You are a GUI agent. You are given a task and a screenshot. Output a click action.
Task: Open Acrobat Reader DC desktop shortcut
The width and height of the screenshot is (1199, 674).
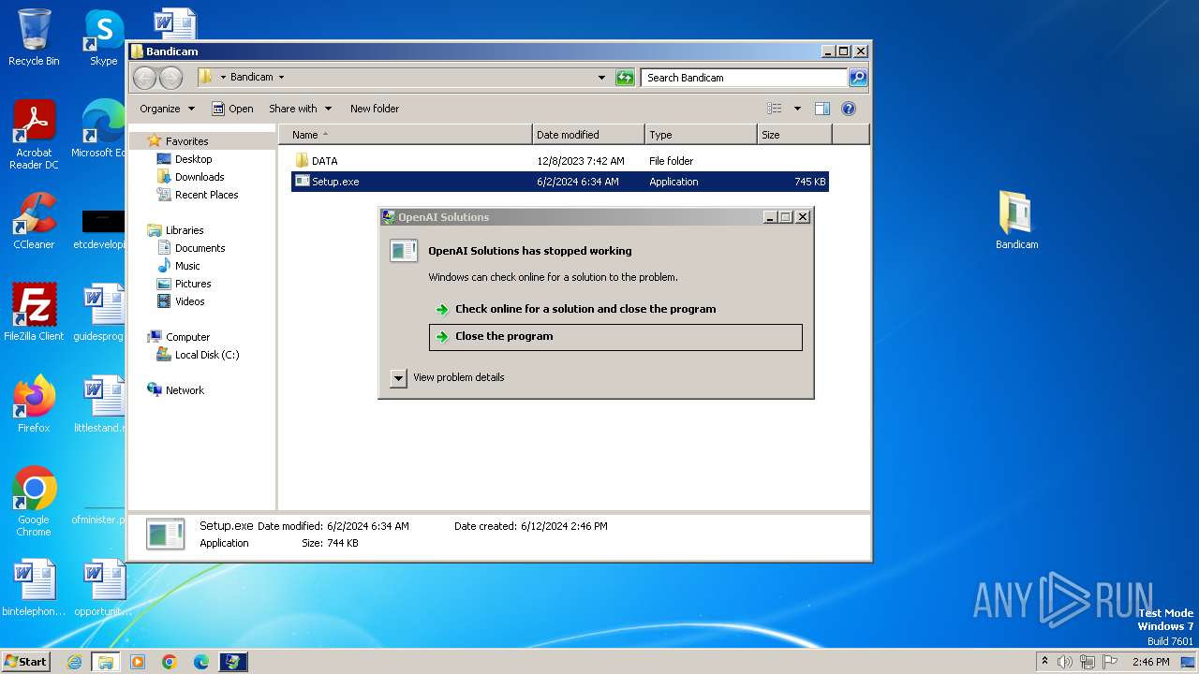pos(34,135)
